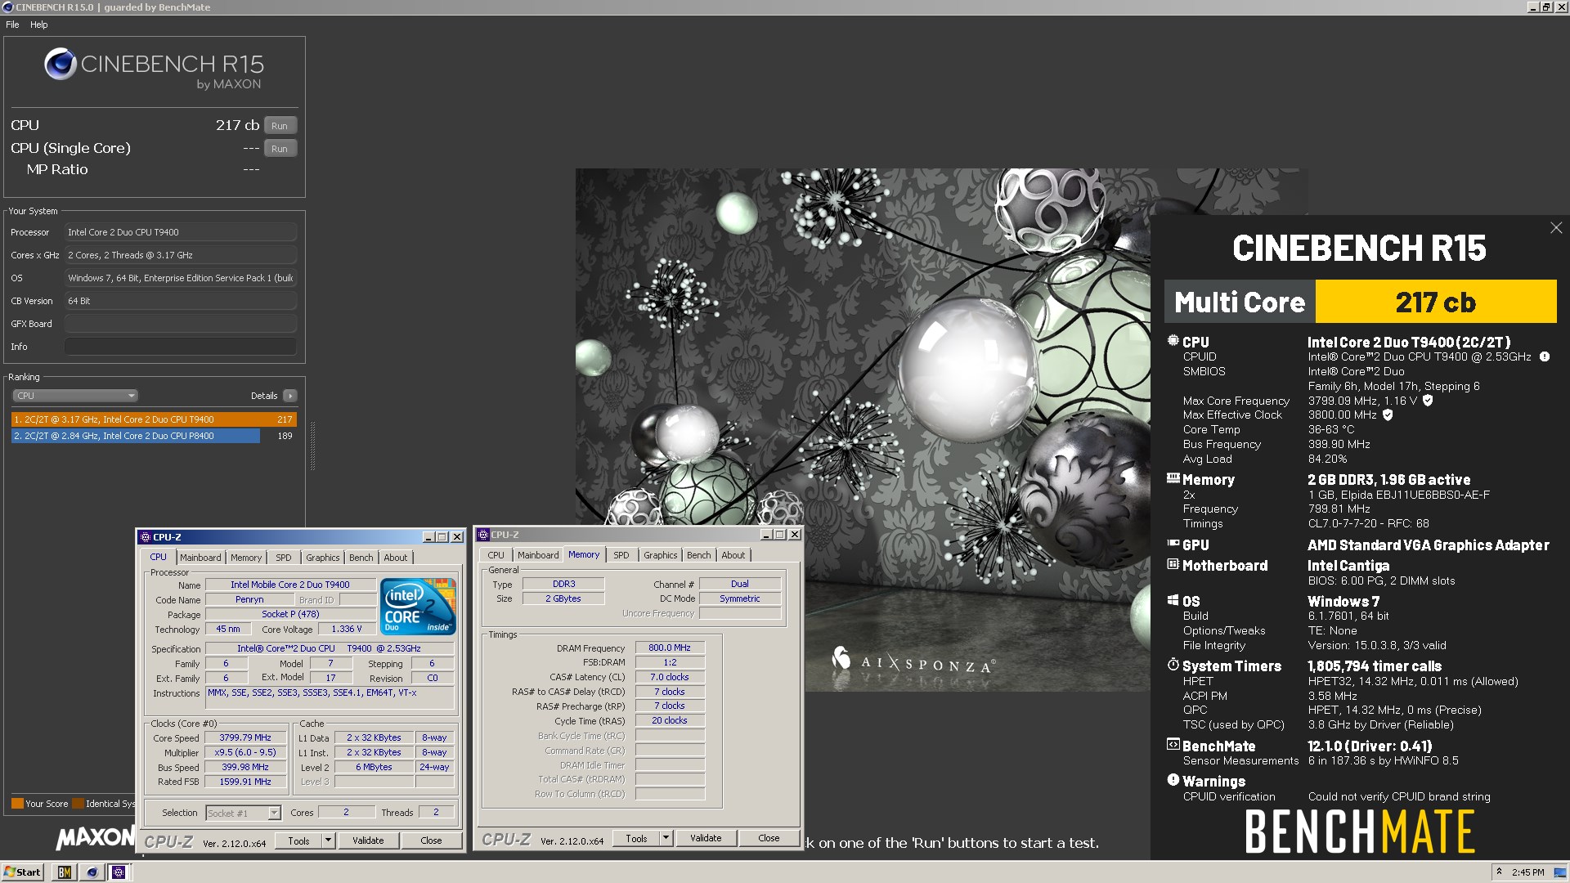The image size is (1570, 883).
Task: Run the CPU multi-core benchmark
Action: point(280,126)
